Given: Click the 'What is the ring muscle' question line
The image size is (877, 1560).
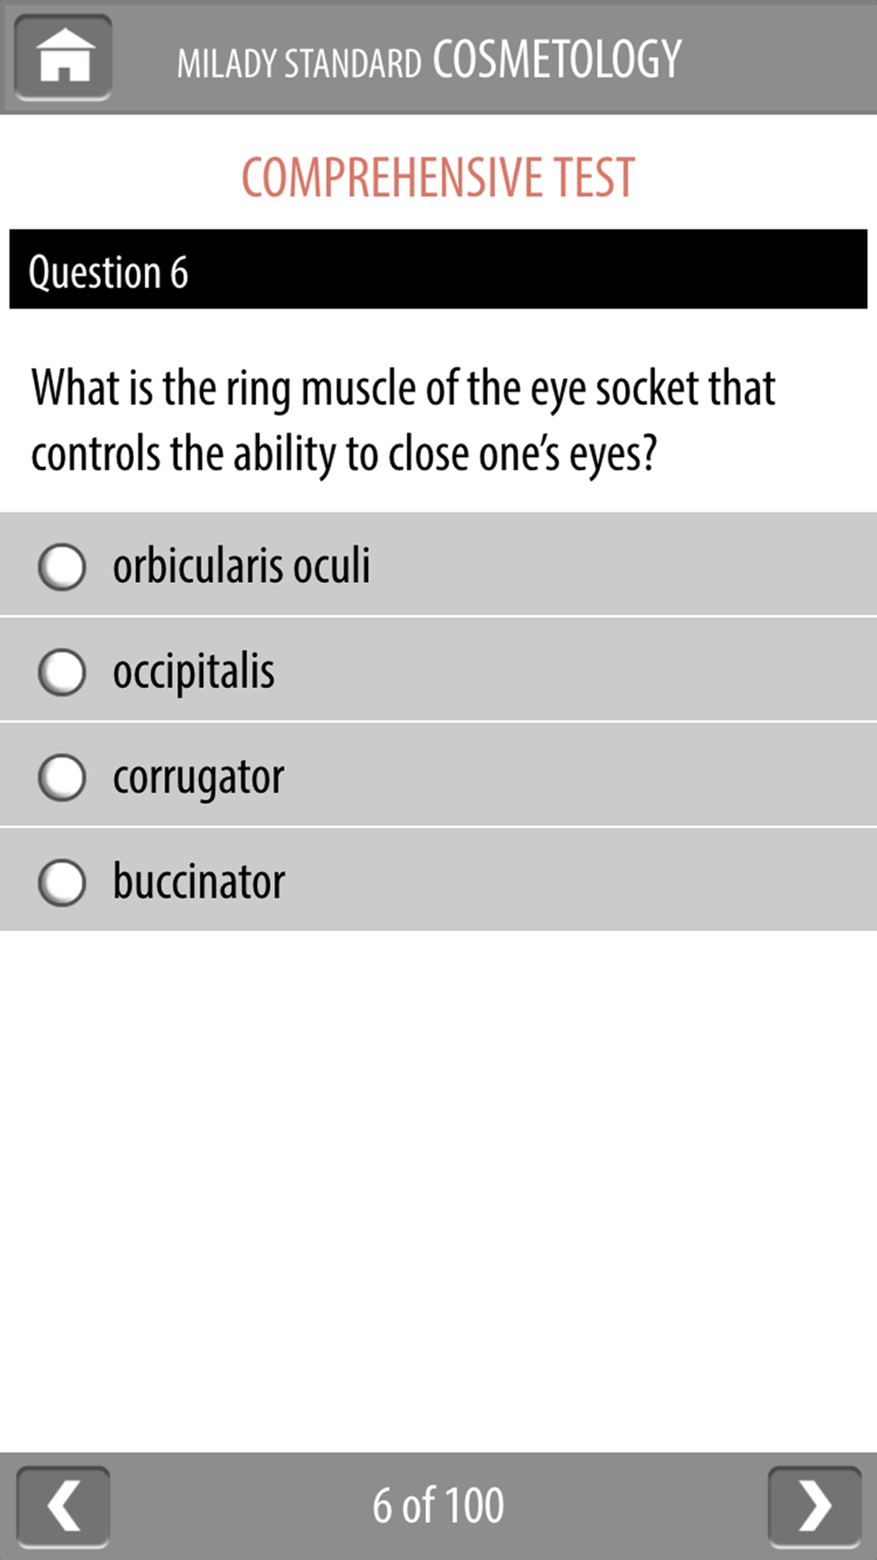Looking at the screenshot, I should pyautogui.click(x=403, y=389).
